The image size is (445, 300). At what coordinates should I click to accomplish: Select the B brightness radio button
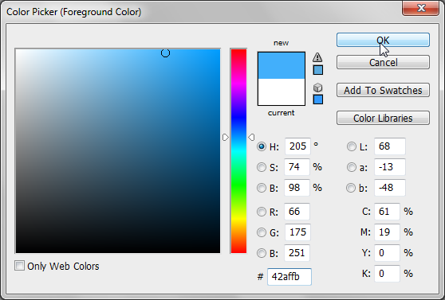point(262,188)
